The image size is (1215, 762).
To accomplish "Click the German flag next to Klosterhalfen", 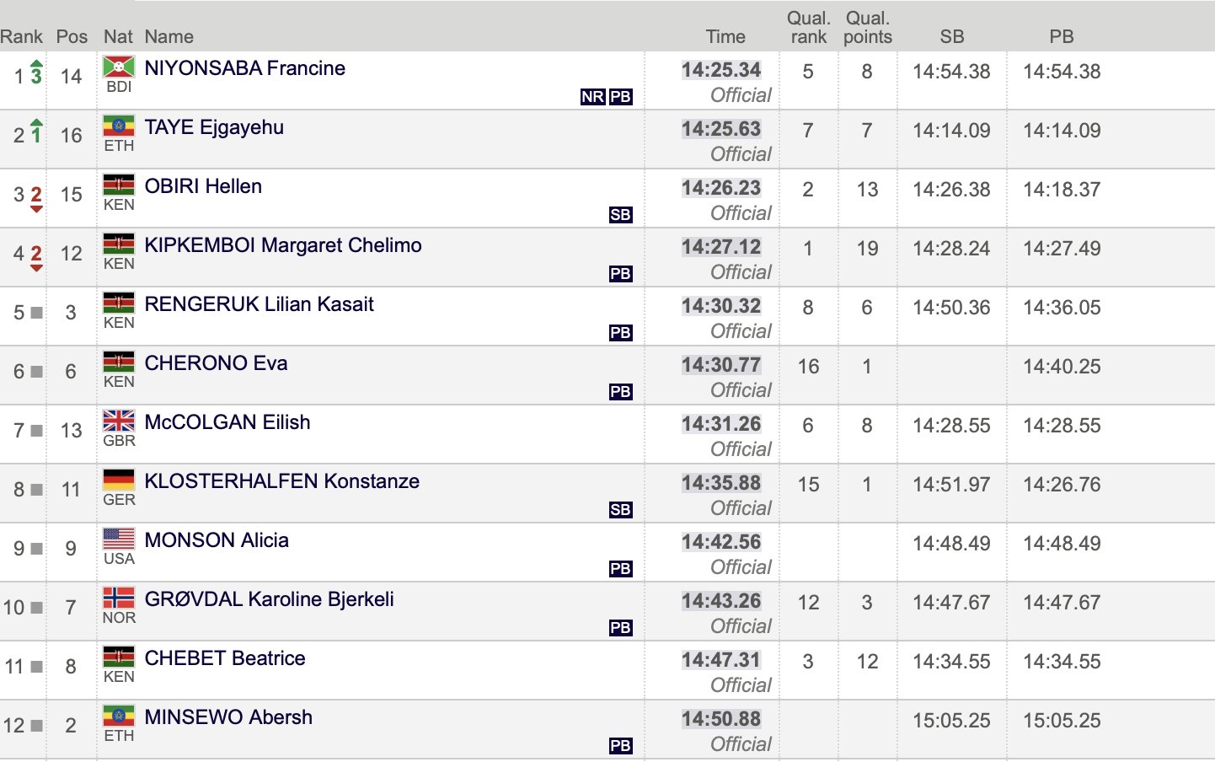I will [x=119, y=480].
